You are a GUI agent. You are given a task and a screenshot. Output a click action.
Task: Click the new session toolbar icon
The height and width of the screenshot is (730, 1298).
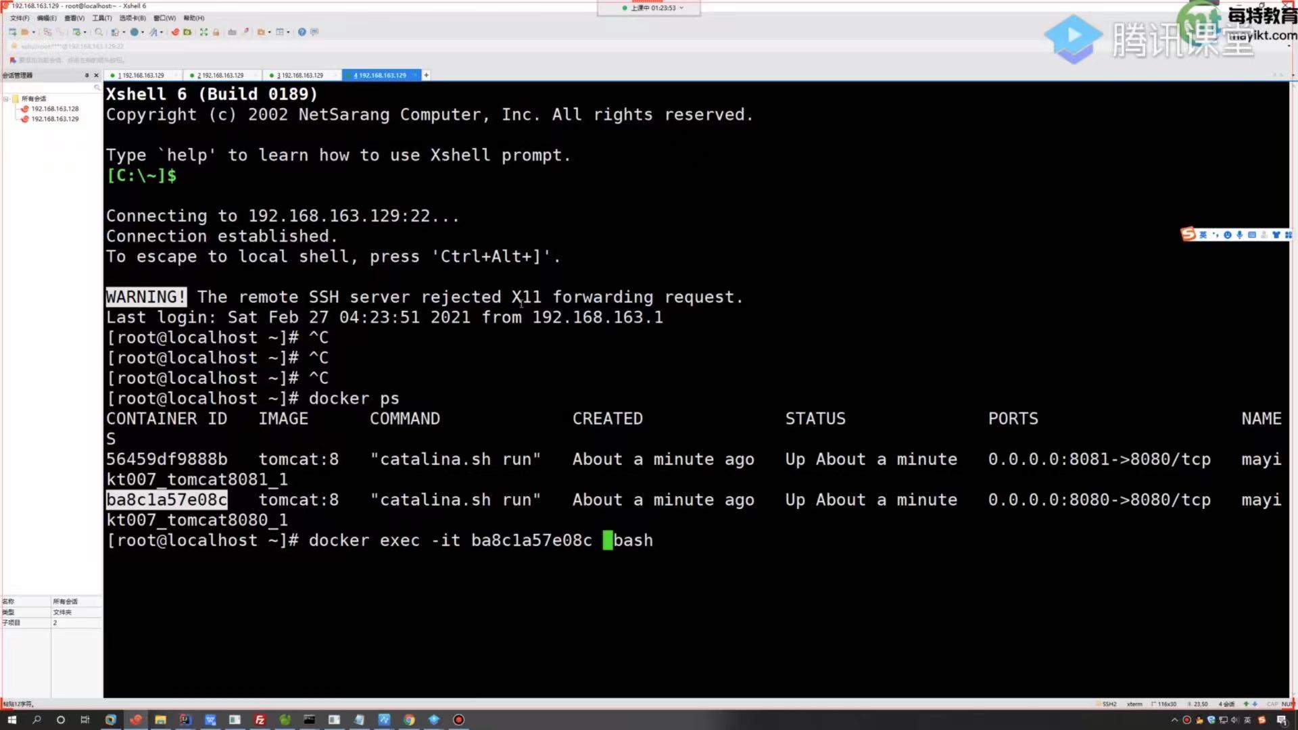(x=12, y=32)
